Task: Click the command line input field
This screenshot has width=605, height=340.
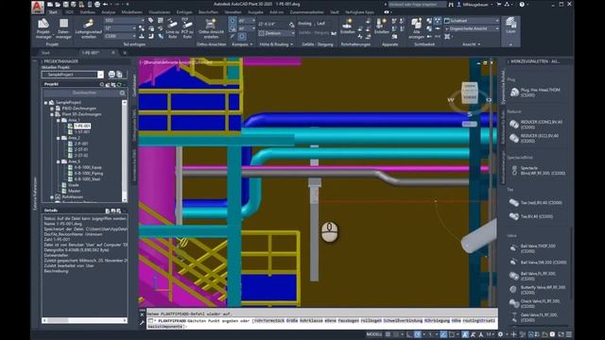Action: 322,323
